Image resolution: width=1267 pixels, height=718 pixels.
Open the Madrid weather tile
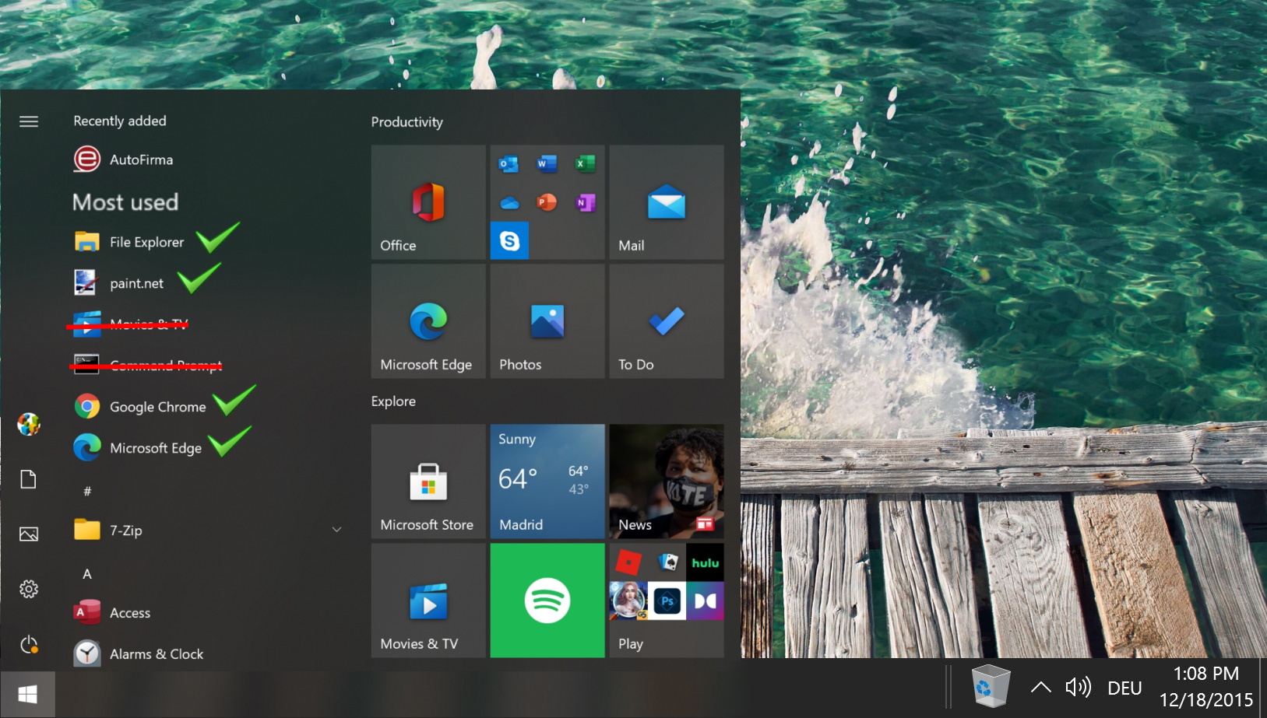(547, 482)
